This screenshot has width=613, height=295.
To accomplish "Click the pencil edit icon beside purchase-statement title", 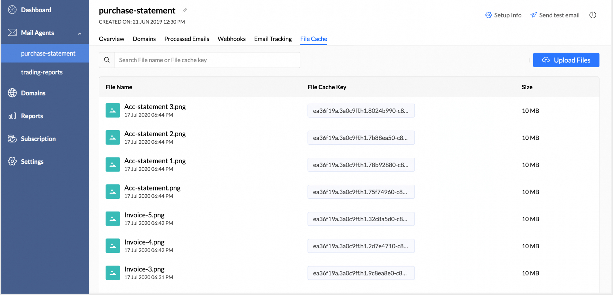I will pyautogui.click(x=185, y=10).
